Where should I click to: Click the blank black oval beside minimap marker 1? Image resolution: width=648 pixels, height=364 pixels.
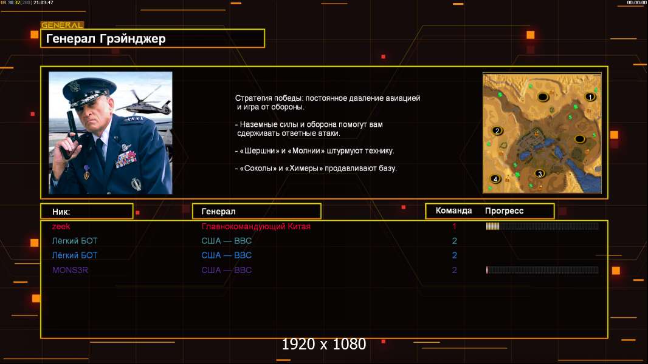543,97
